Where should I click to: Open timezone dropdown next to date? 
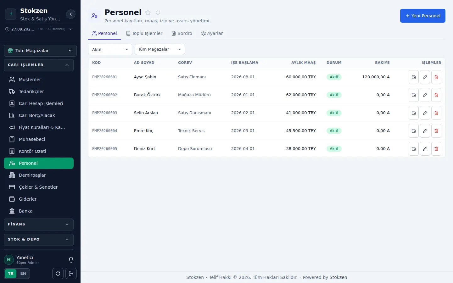click(x=55, y=29)
